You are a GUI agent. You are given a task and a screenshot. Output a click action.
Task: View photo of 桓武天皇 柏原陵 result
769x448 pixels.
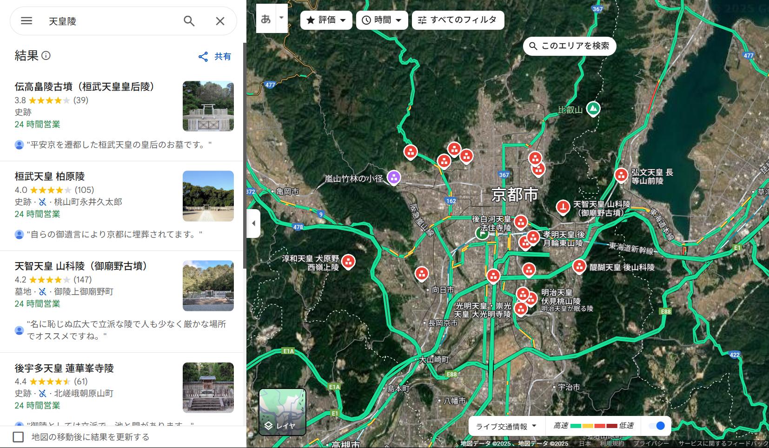(x=208, y=196)
